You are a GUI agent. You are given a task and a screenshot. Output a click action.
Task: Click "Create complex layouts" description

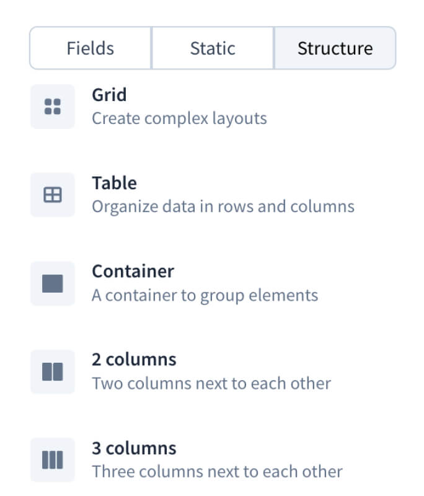pyautogui.click(x=179, y=118)
